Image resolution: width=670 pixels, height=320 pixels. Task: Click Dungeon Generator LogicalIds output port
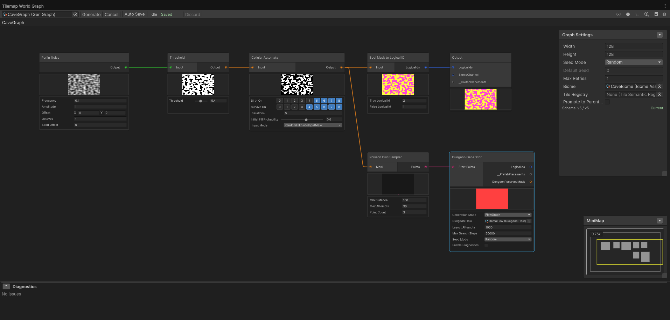pos(531,167)
